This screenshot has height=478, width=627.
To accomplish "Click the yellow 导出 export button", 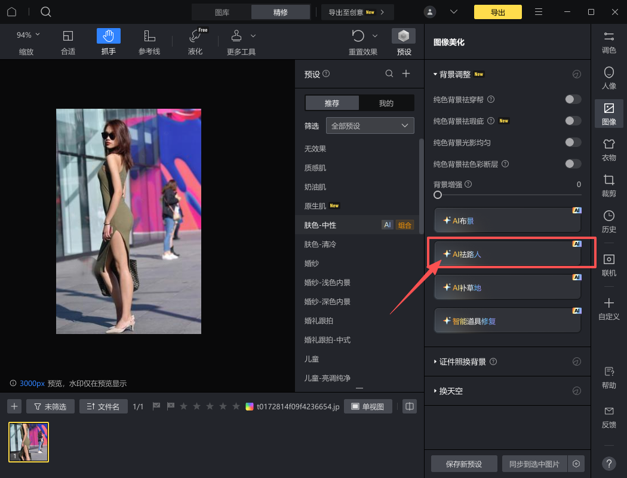I will coord(497,12).
